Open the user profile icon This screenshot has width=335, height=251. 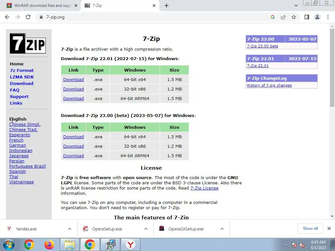click(x=317, y=17)
